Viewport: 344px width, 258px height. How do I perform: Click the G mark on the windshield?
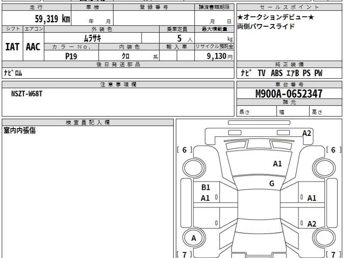(x=272, y=184)
